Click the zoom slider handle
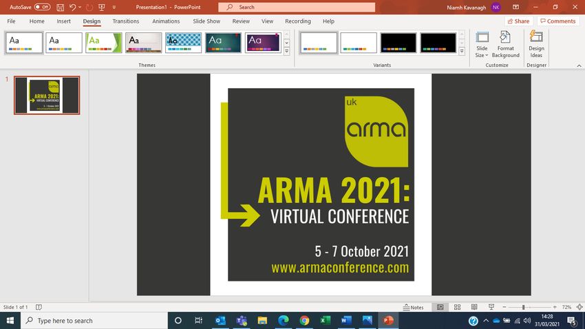Viewport: 585px width, 329px height. pyautogui.click(x=524, y=307)
